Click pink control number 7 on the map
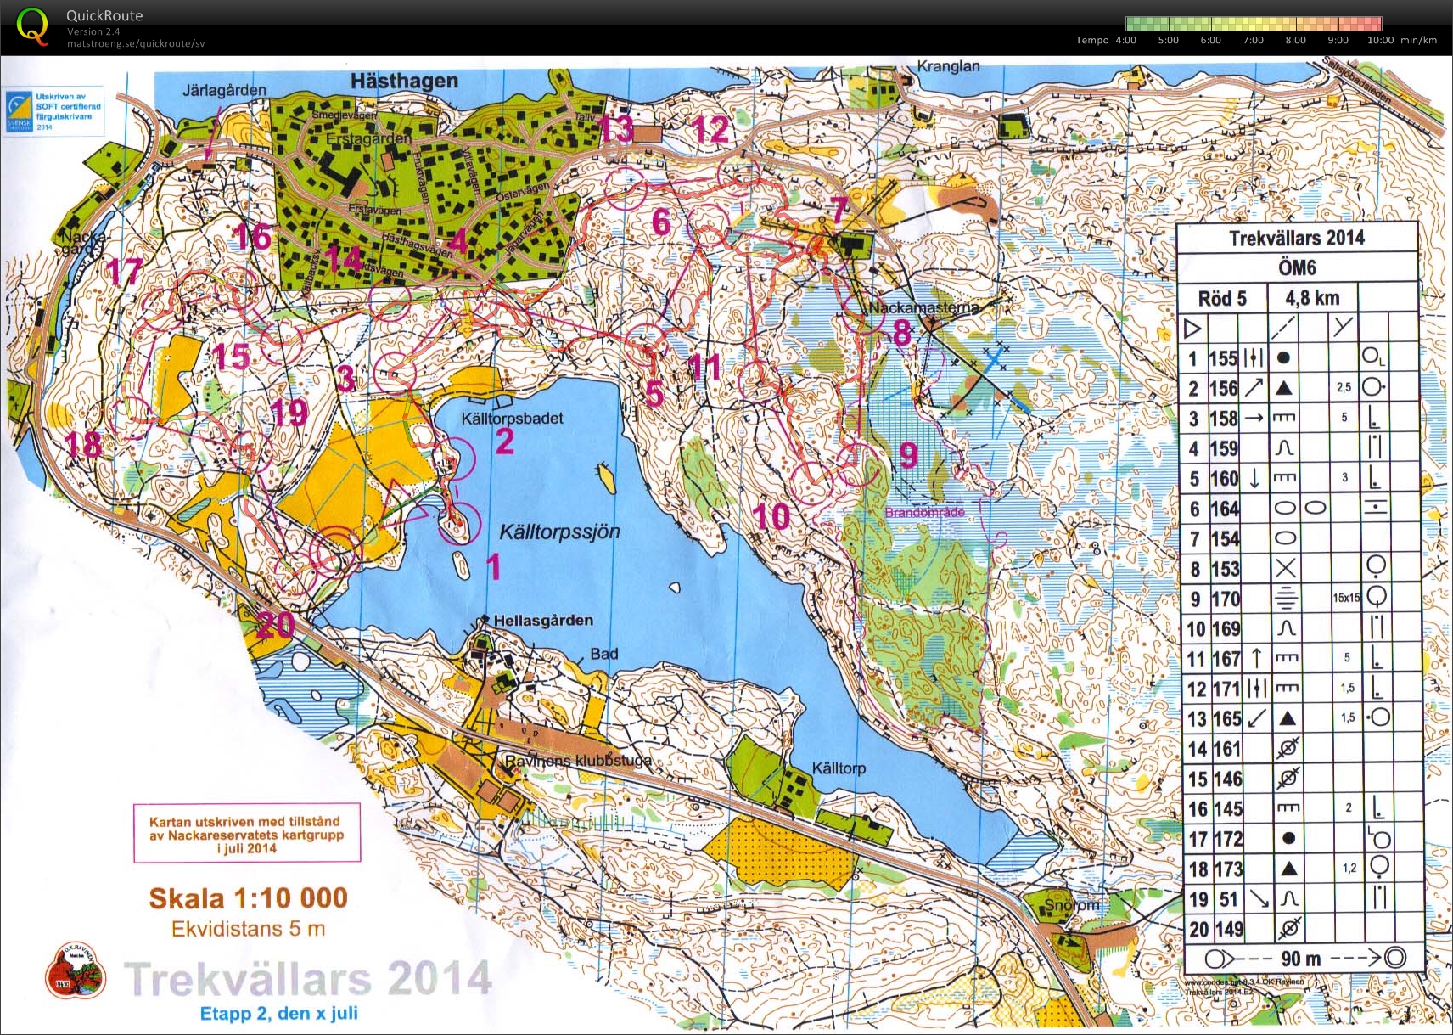The image size is (1453, 1035). click(839, 209)
